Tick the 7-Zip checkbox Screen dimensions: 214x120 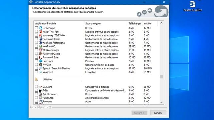(x=36, y=90)
